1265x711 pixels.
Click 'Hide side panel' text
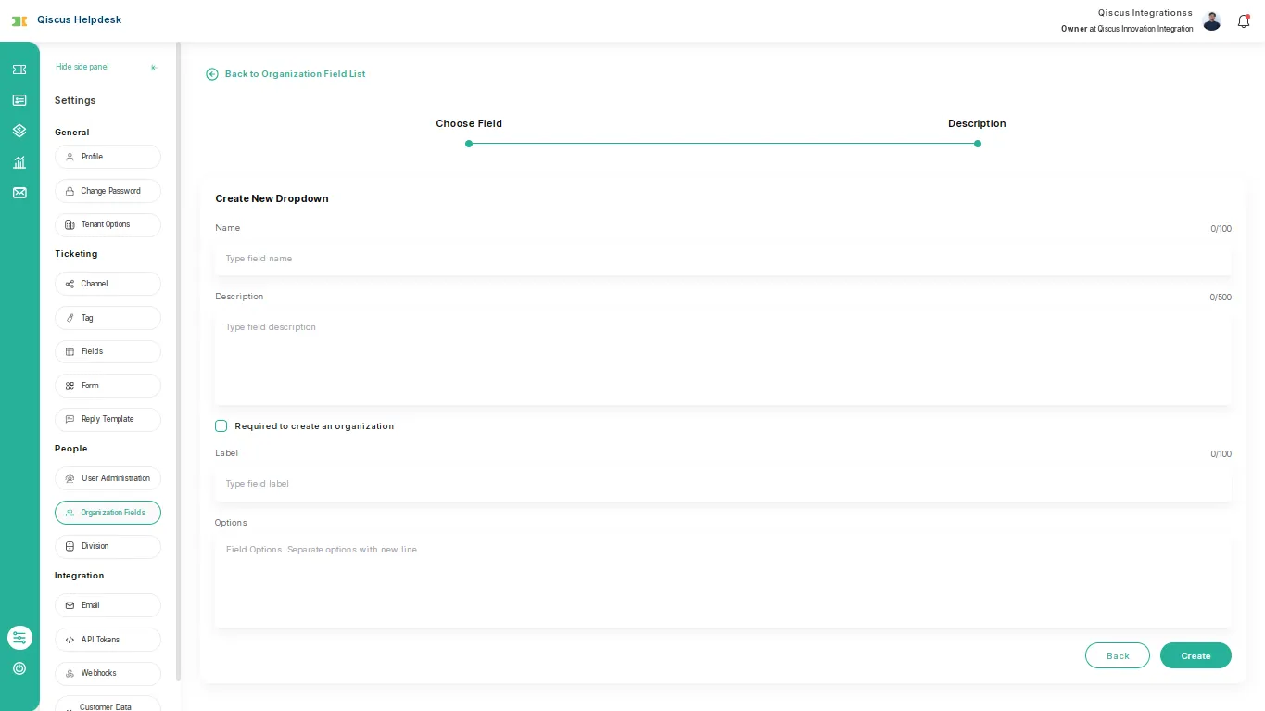coord(82,67)
